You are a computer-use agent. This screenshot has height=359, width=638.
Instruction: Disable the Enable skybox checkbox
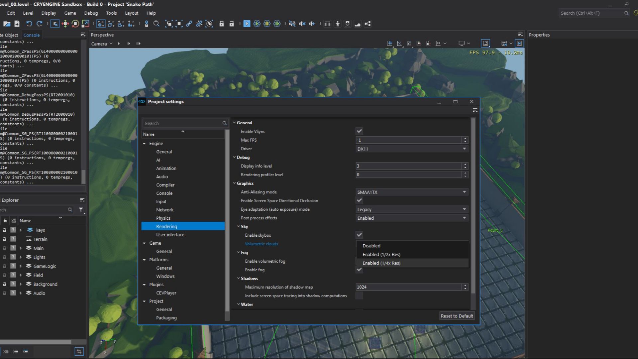[359, 235]
